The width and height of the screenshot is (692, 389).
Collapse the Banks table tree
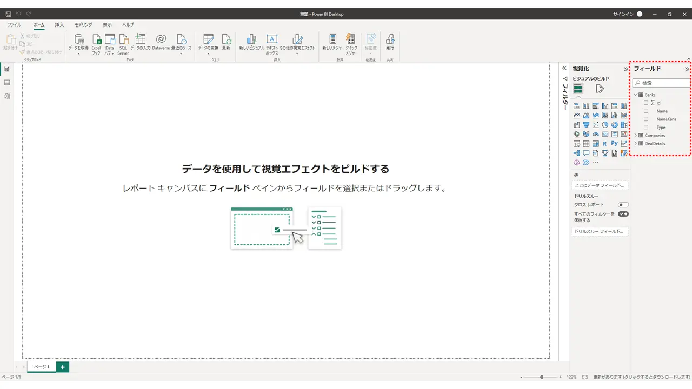click(x=636, y=95)
